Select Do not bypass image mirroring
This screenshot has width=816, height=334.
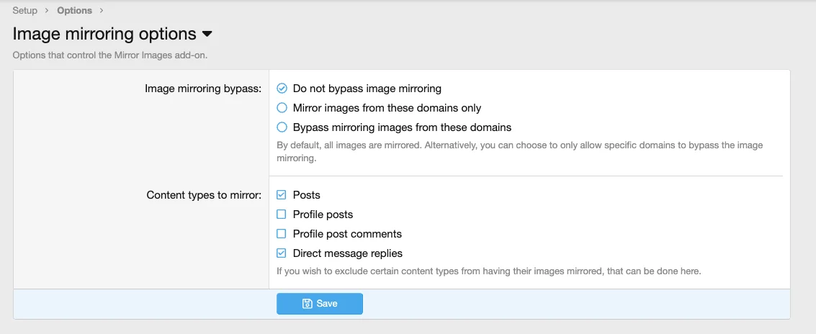tap(282, 89)
